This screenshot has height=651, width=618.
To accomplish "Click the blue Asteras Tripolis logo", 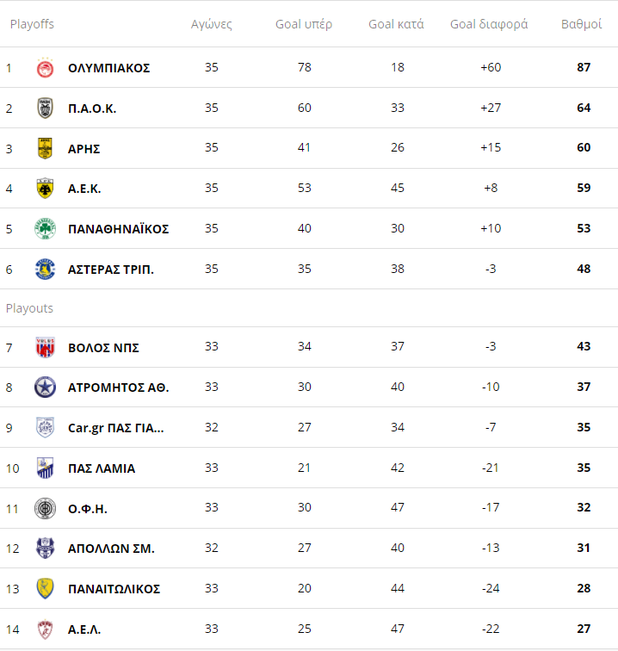I will click(45, 270).
